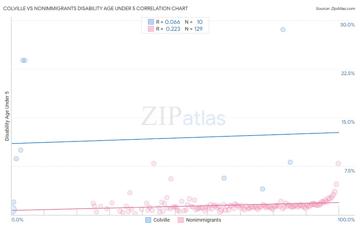Open the Source: ZipAtlas.com link

(335, 8)
